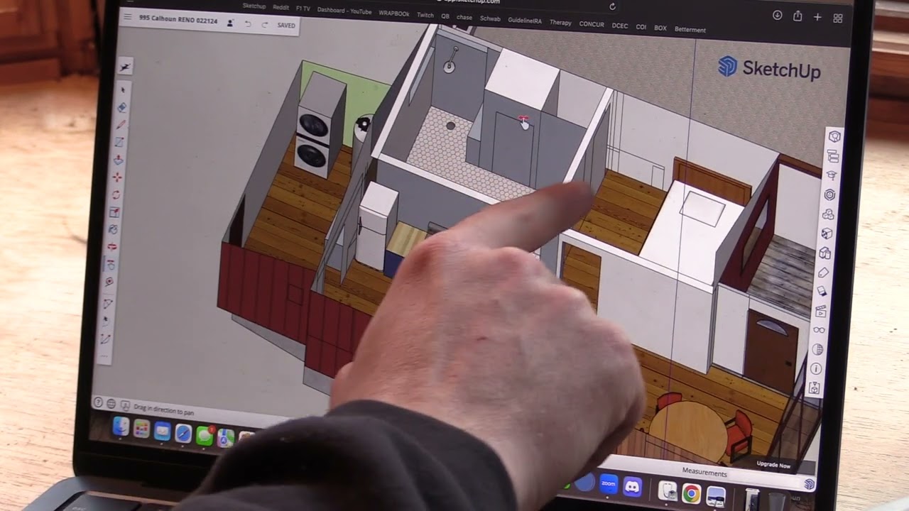Open the Display glasses panel
Screen dimensions: 909x511
(820, 330)
